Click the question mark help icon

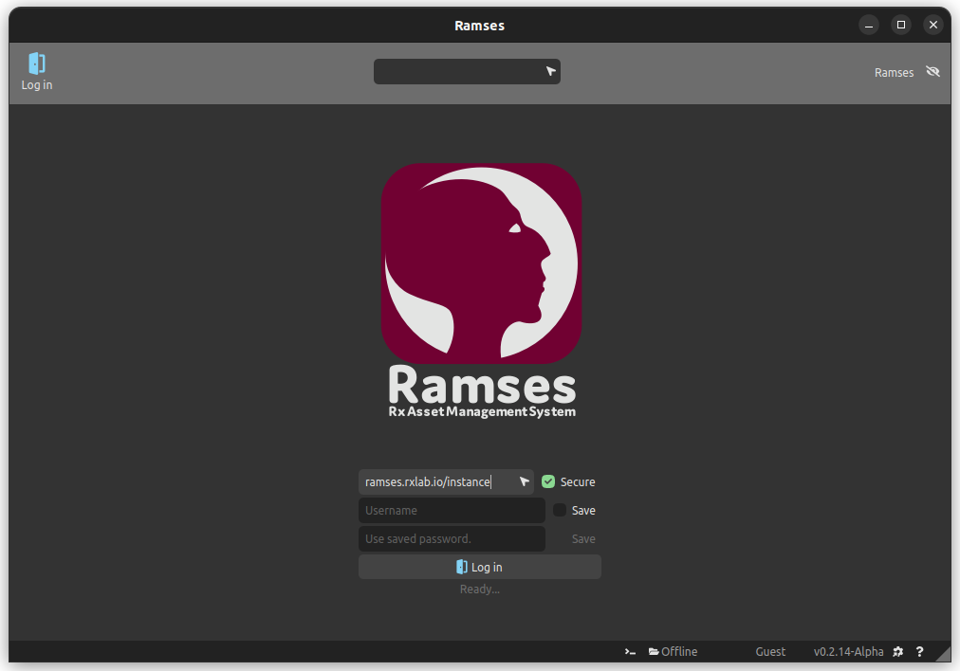(x=919, y=652)
